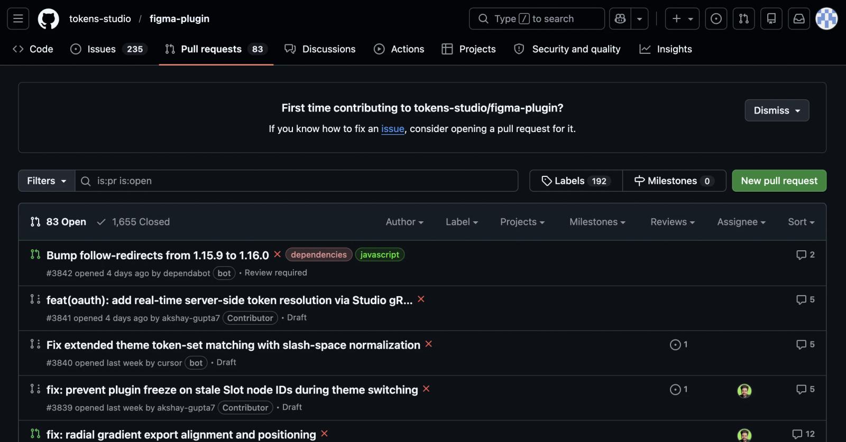Viewport: 846px width, 442px height.
Task: Open the Labels 192 page
Action: [576, 181]
